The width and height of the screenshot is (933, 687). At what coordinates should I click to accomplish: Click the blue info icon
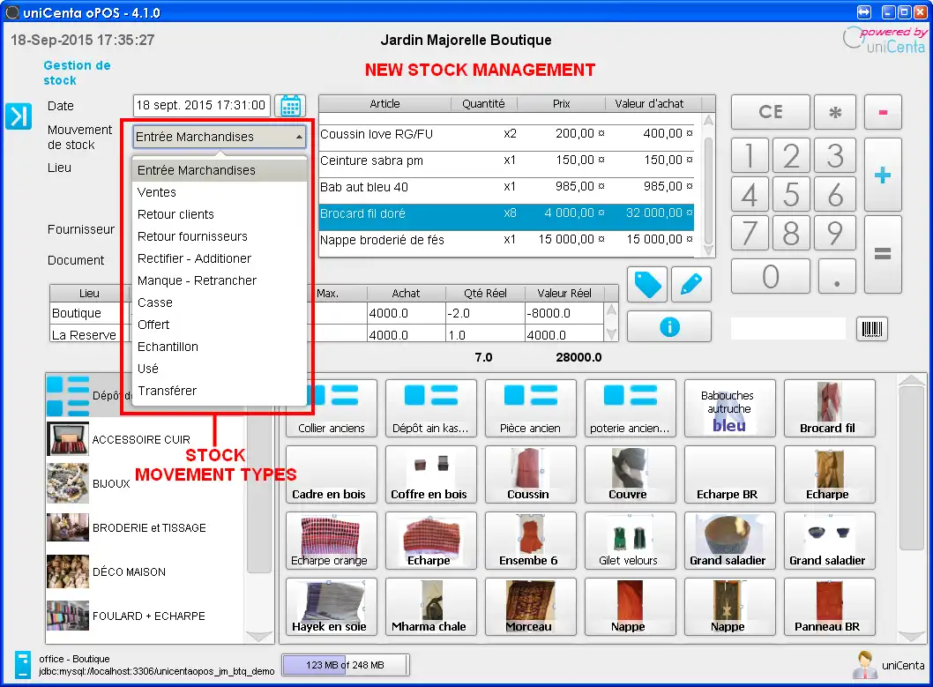click(668, 326)
